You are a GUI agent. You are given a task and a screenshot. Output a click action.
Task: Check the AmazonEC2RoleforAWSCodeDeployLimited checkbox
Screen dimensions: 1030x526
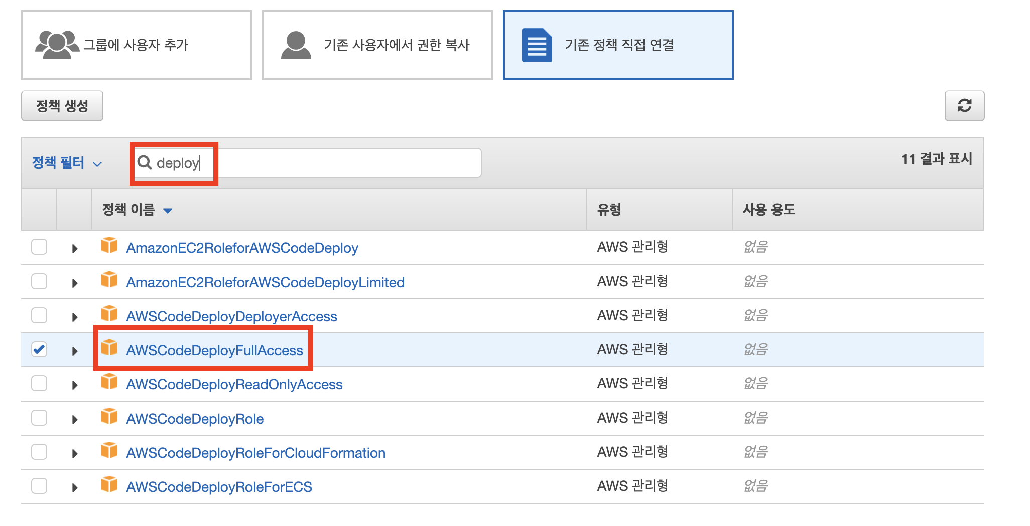39,281
